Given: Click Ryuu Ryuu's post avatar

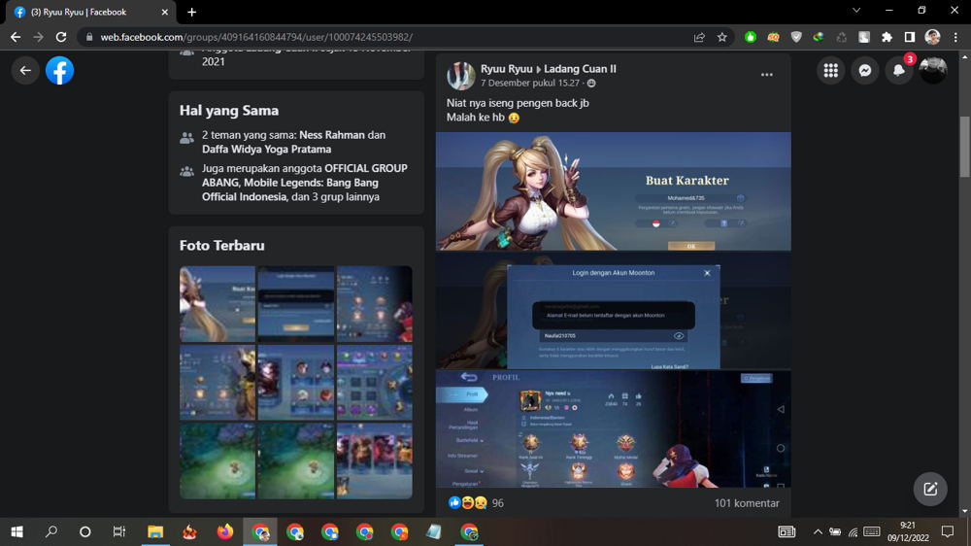Looking at the screenshot, I should pyautogui.click(x=460, y=76).
